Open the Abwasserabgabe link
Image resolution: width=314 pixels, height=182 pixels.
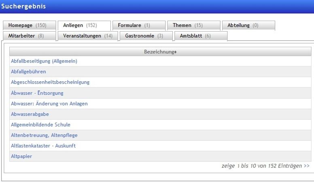click(30, 114)
